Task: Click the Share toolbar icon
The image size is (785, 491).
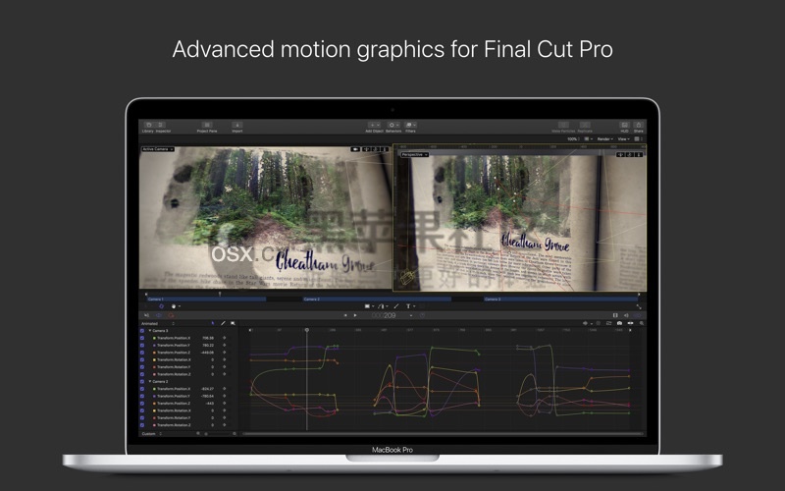Action: 639,125
